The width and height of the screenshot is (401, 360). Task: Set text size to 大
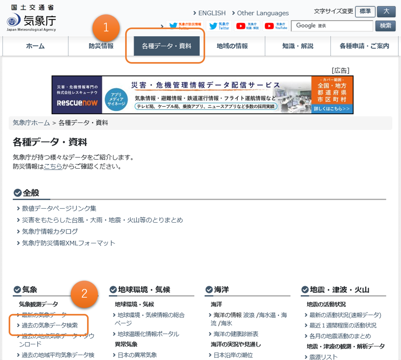386,12
